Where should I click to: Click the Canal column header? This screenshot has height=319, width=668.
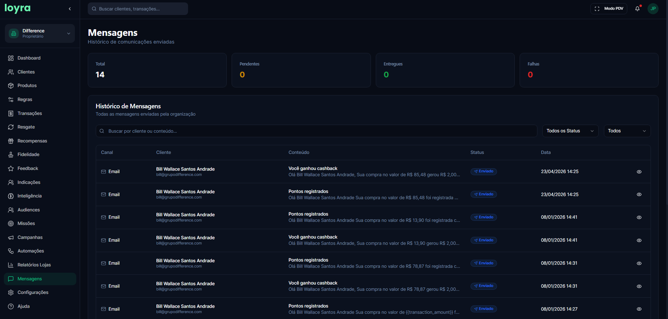pyautogui.click(x=107, y=153)
